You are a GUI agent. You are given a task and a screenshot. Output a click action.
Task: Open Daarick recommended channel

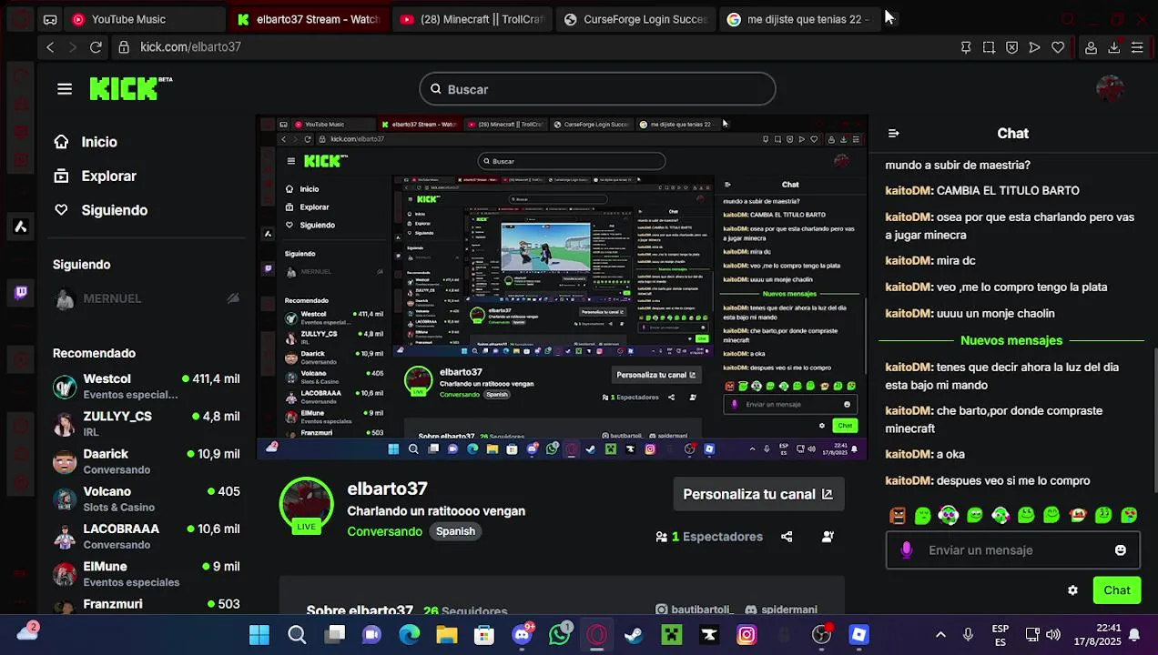point(146,461)
